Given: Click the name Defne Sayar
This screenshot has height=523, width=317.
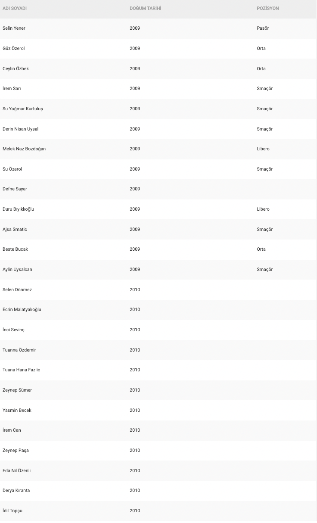Looking at the screenshot, I should coord(15,189).
